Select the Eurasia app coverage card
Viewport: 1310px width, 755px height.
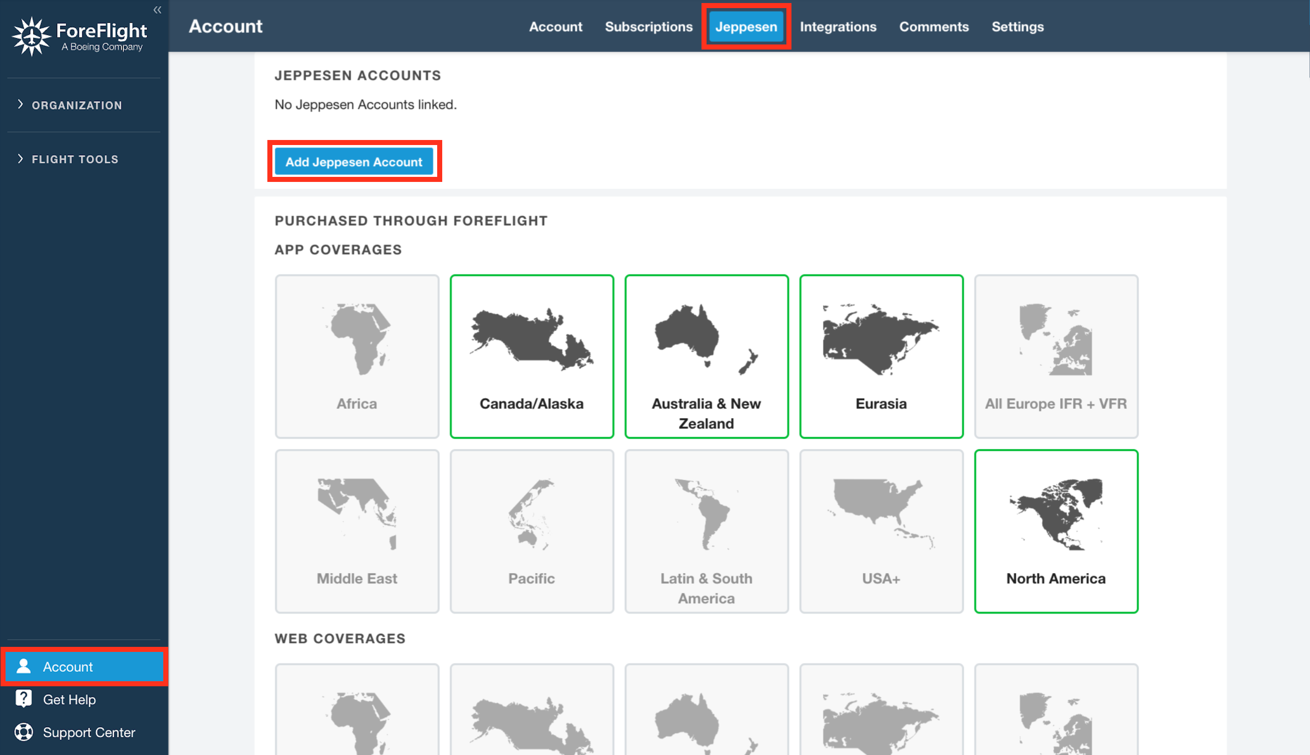pos(881,356)
